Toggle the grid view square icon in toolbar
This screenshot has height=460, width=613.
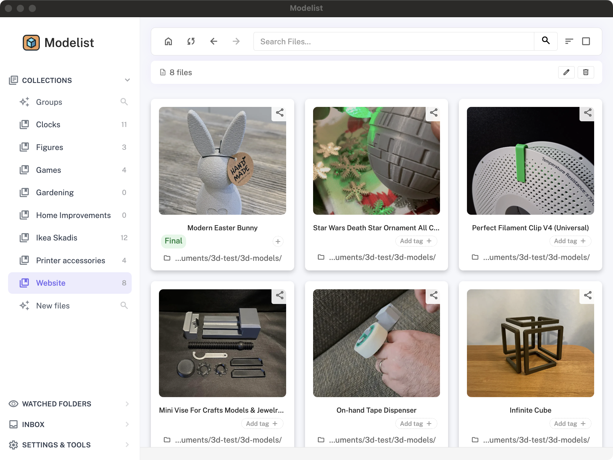(586, 41)
